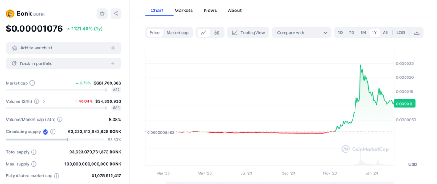Screen dimensions: 437x184
Task: Click the Track in portfolio button
Action: (x=64, y=63)
